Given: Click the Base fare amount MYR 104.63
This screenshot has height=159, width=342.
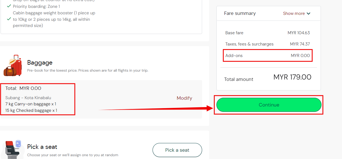Looking at the screenshot, I should (299, 33).
